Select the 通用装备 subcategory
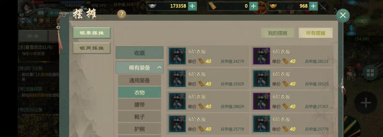 point(140,80)
